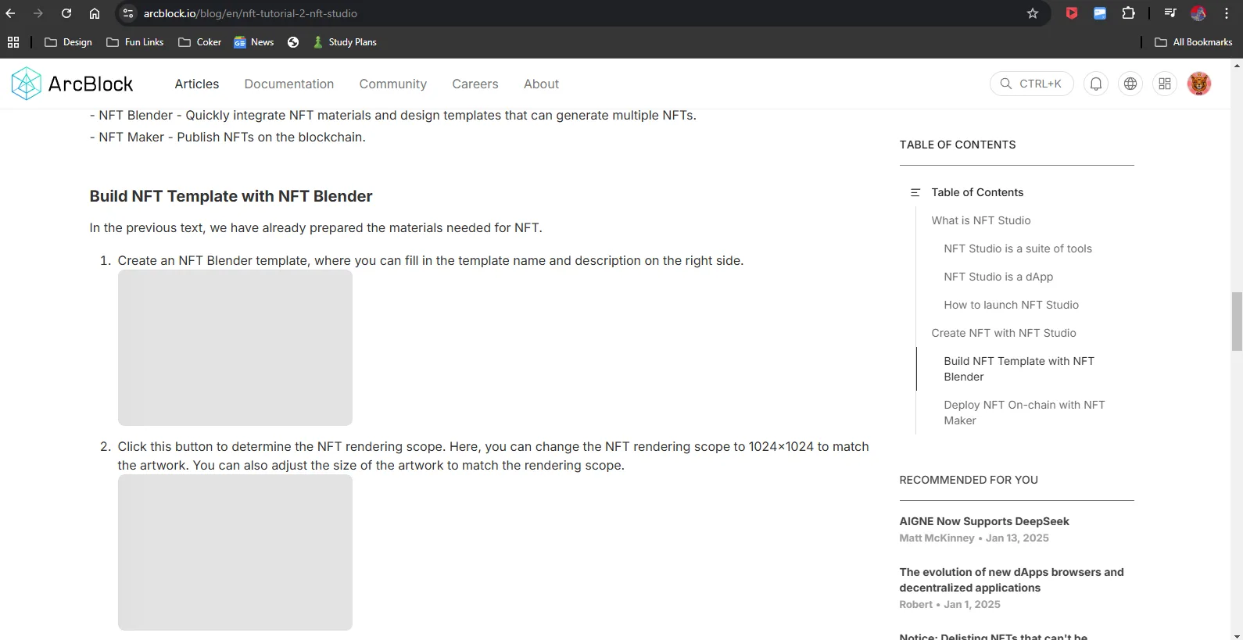Open 'The evolution of new dApps browsers' article
1243x640 pixels.
[1012, 580]
